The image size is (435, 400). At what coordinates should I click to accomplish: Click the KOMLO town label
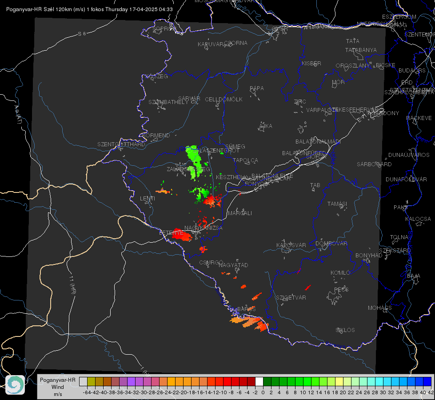tap(340, 273)
